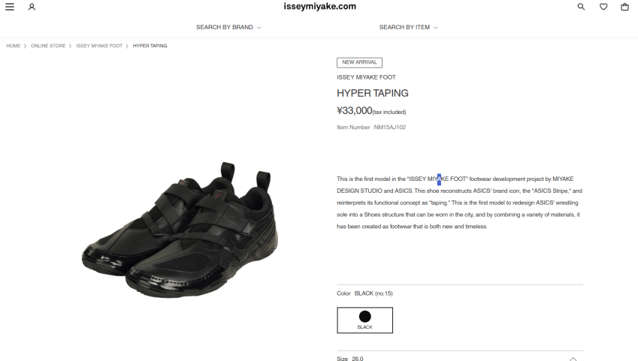638x361 pixels.
Task: View wishlist via heart icon
Action: [x=603, y=7]
